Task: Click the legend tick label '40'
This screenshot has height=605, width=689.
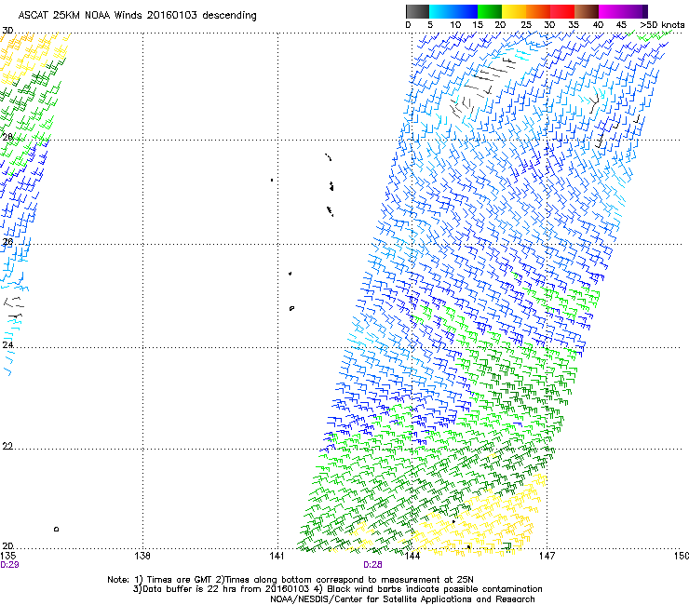Action: click(x=598, y=25)
